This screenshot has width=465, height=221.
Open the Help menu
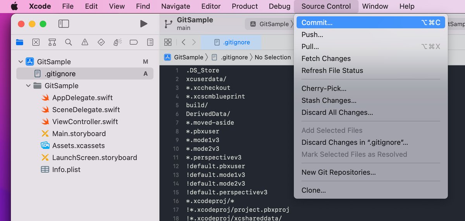pos(407,6)
